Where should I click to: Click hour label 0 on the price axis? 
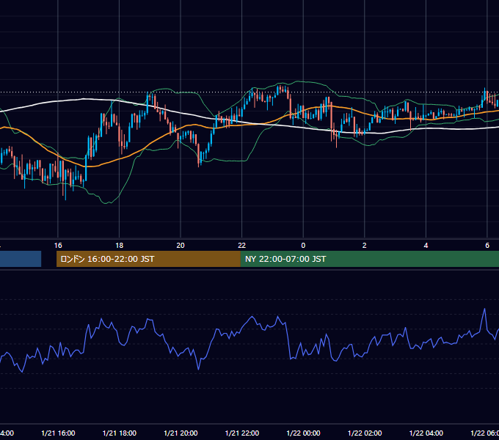(x=303, y=246)
